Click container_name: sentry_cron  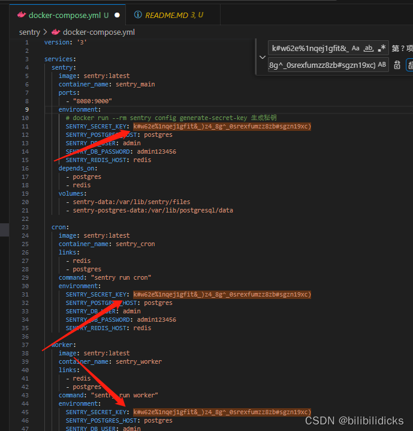point(107,244)
